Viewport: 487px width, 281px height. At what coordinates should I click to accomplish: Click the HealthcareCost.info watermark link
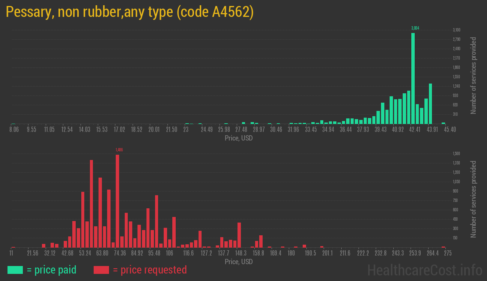pyautogui.click(x=424, y=270)
